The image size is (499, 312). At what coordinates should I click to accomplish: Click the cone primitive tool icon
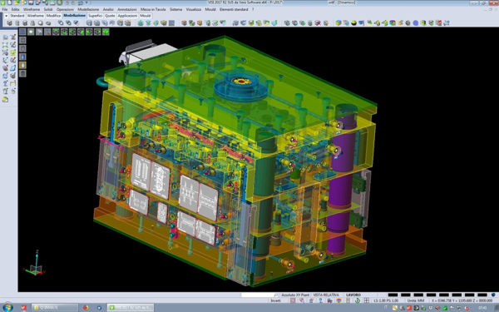(x=32, y=23)
